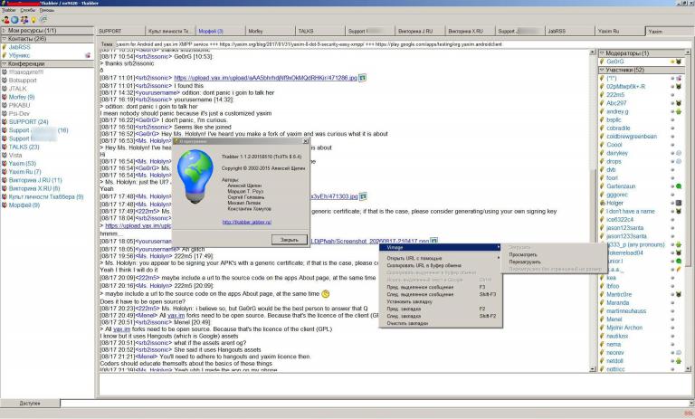Screen dimensions: 695x419
Task: Click the client icon beside dairykey
Action: point(678,153)
